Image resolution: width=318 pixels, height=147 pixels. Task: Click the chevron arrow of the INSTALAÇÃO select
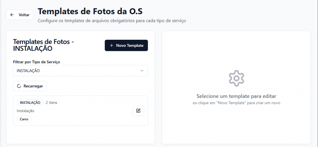[x=142, y=71]
